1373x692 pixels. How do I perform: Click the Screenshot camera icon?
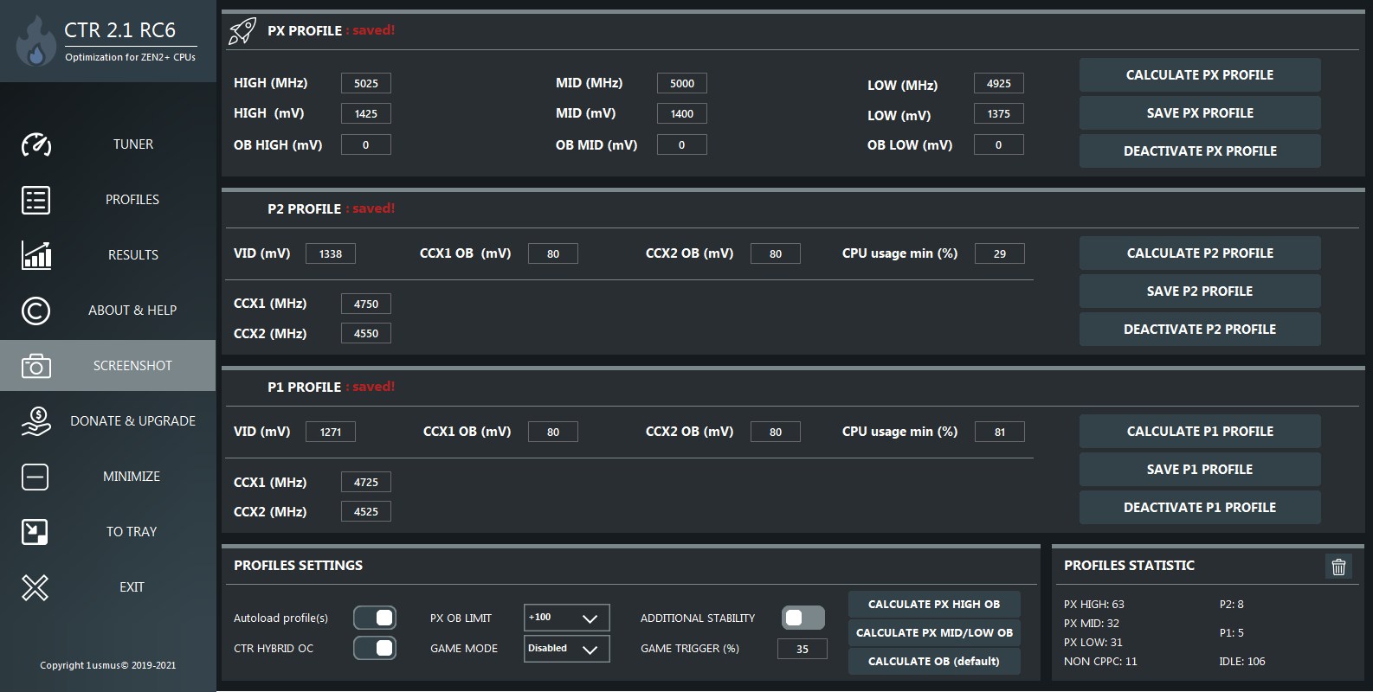point(35,366)
